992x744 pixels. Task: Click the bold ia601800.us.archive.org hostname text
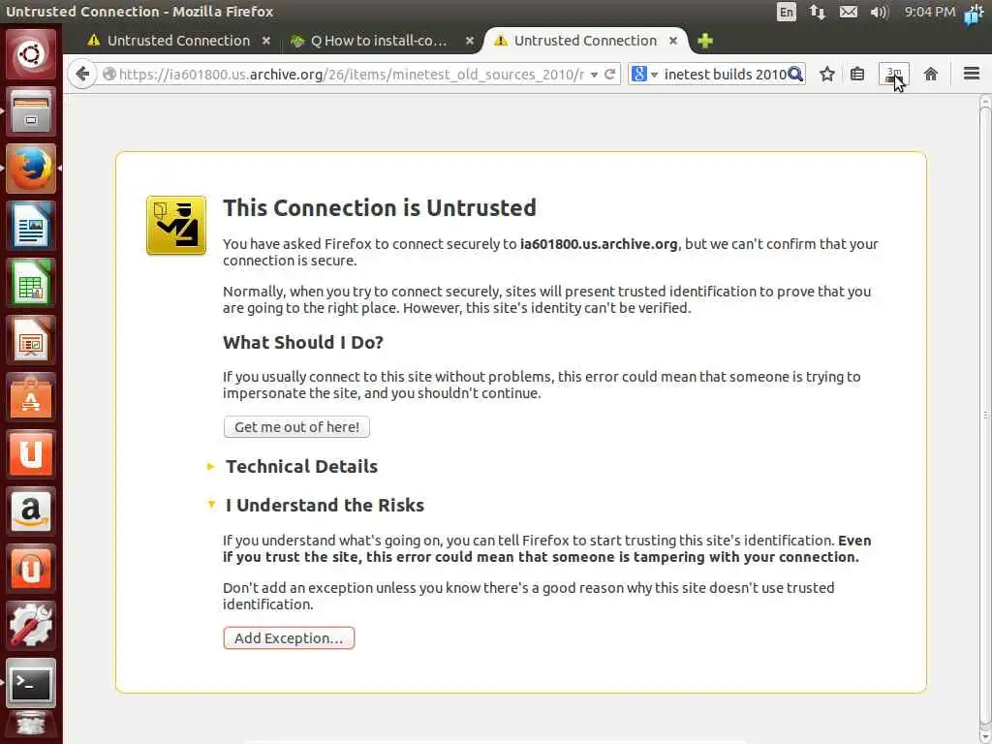[599, 243]
